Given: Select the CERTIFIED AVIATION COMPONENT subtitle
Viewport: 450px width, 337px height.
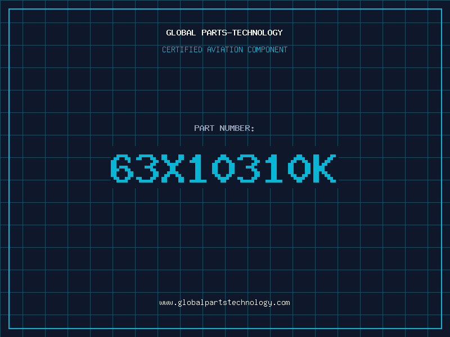Looking at the screenshot, I should 224,49.
